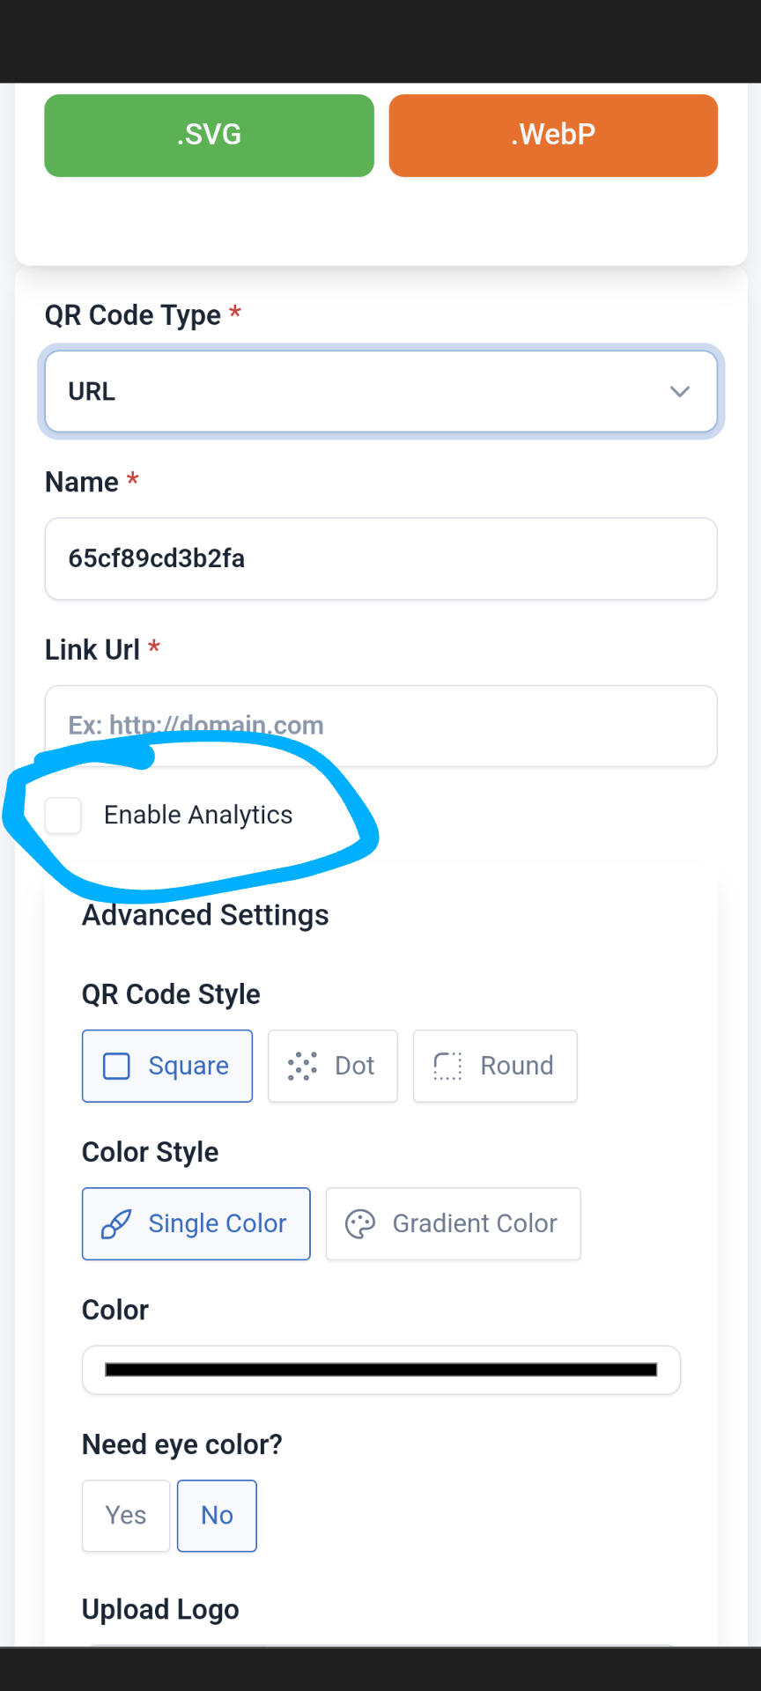Pick the Round corner style icon
The image size is (761, 1691).
[447, 1066]
